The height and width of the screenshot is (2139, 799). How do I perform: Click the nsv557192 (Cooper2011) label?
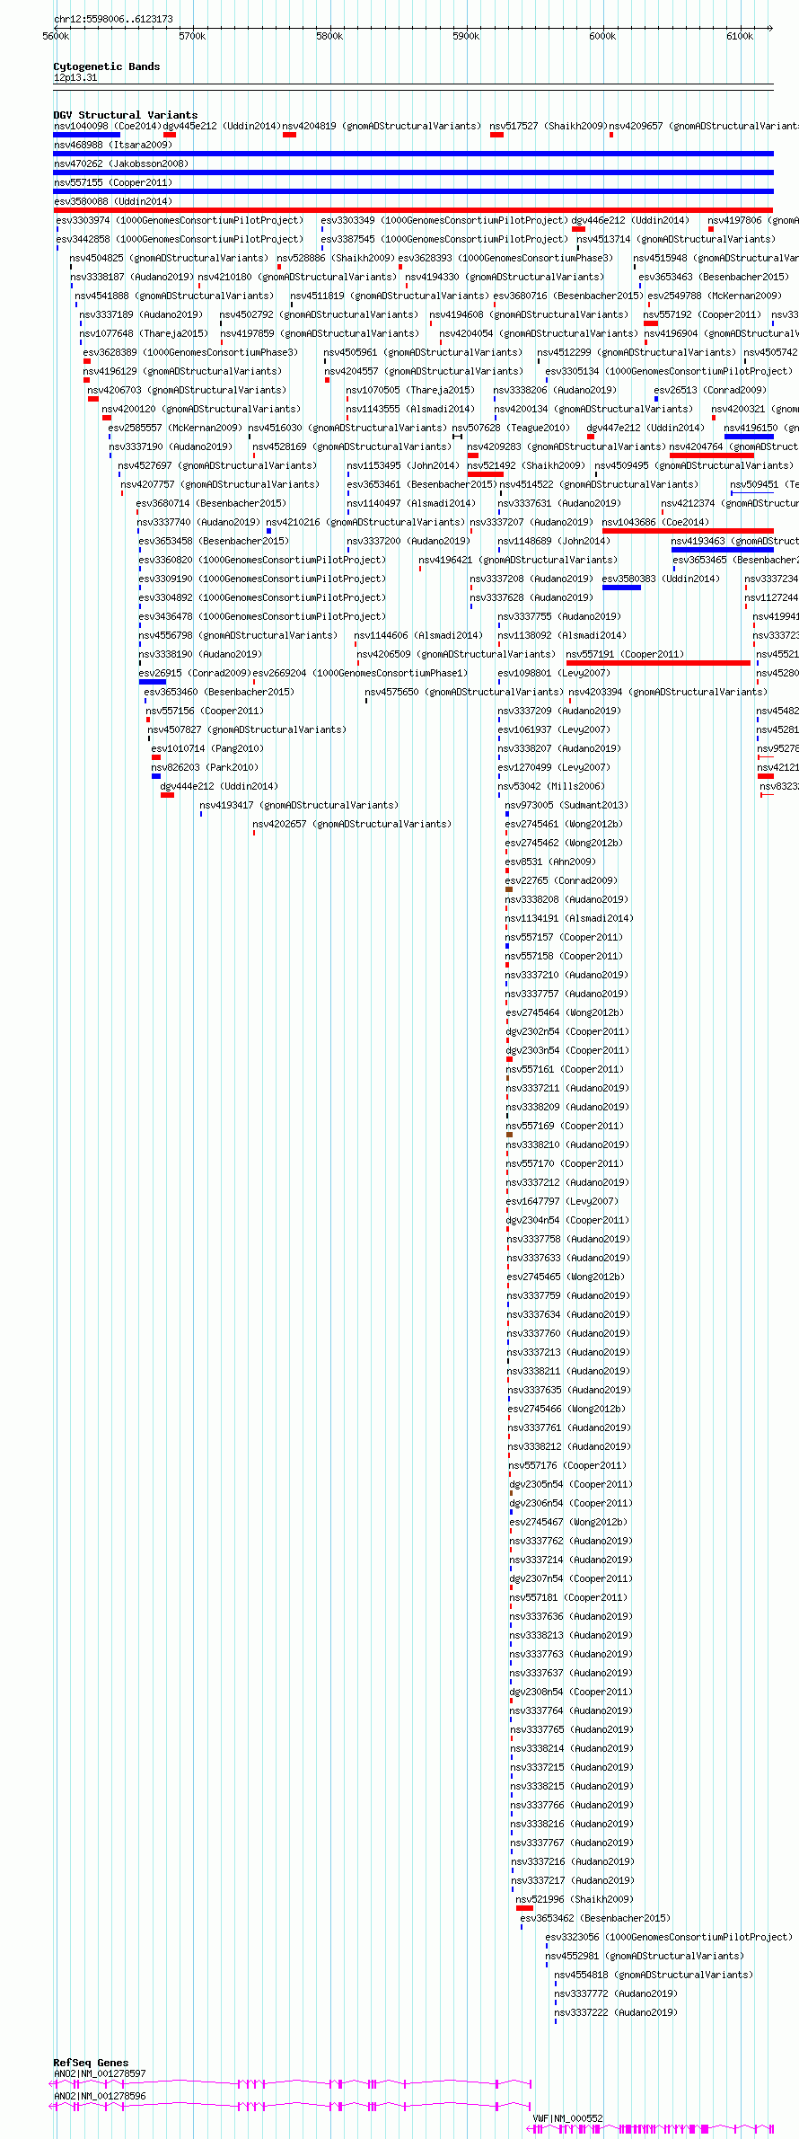tap(702, 314)
